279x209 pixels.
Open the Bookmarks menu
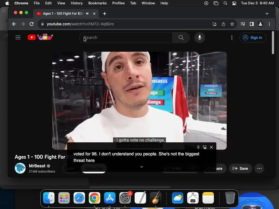pos(97,3)
